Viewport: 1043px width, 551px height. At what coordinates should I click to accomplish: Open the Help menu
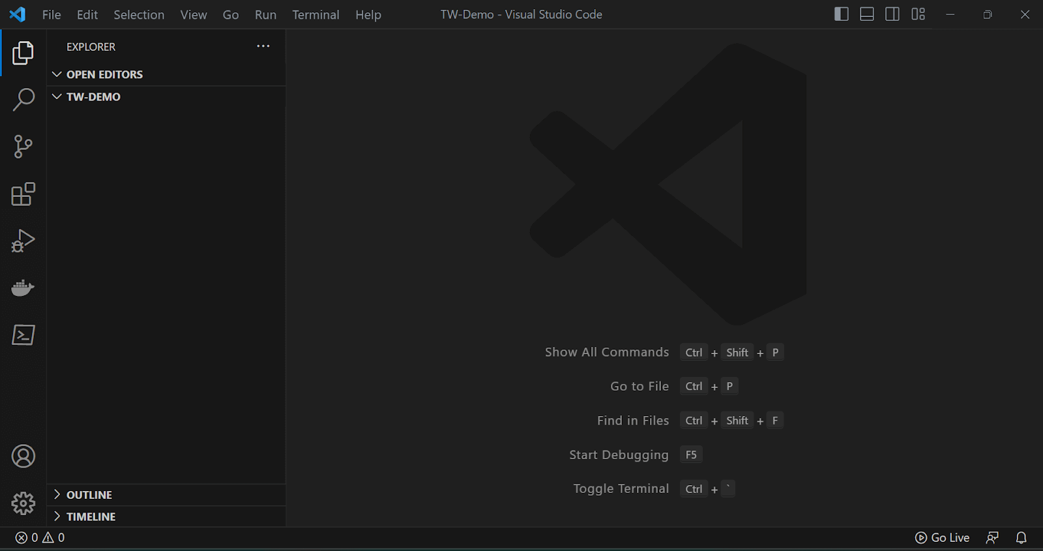pos(368,14)
